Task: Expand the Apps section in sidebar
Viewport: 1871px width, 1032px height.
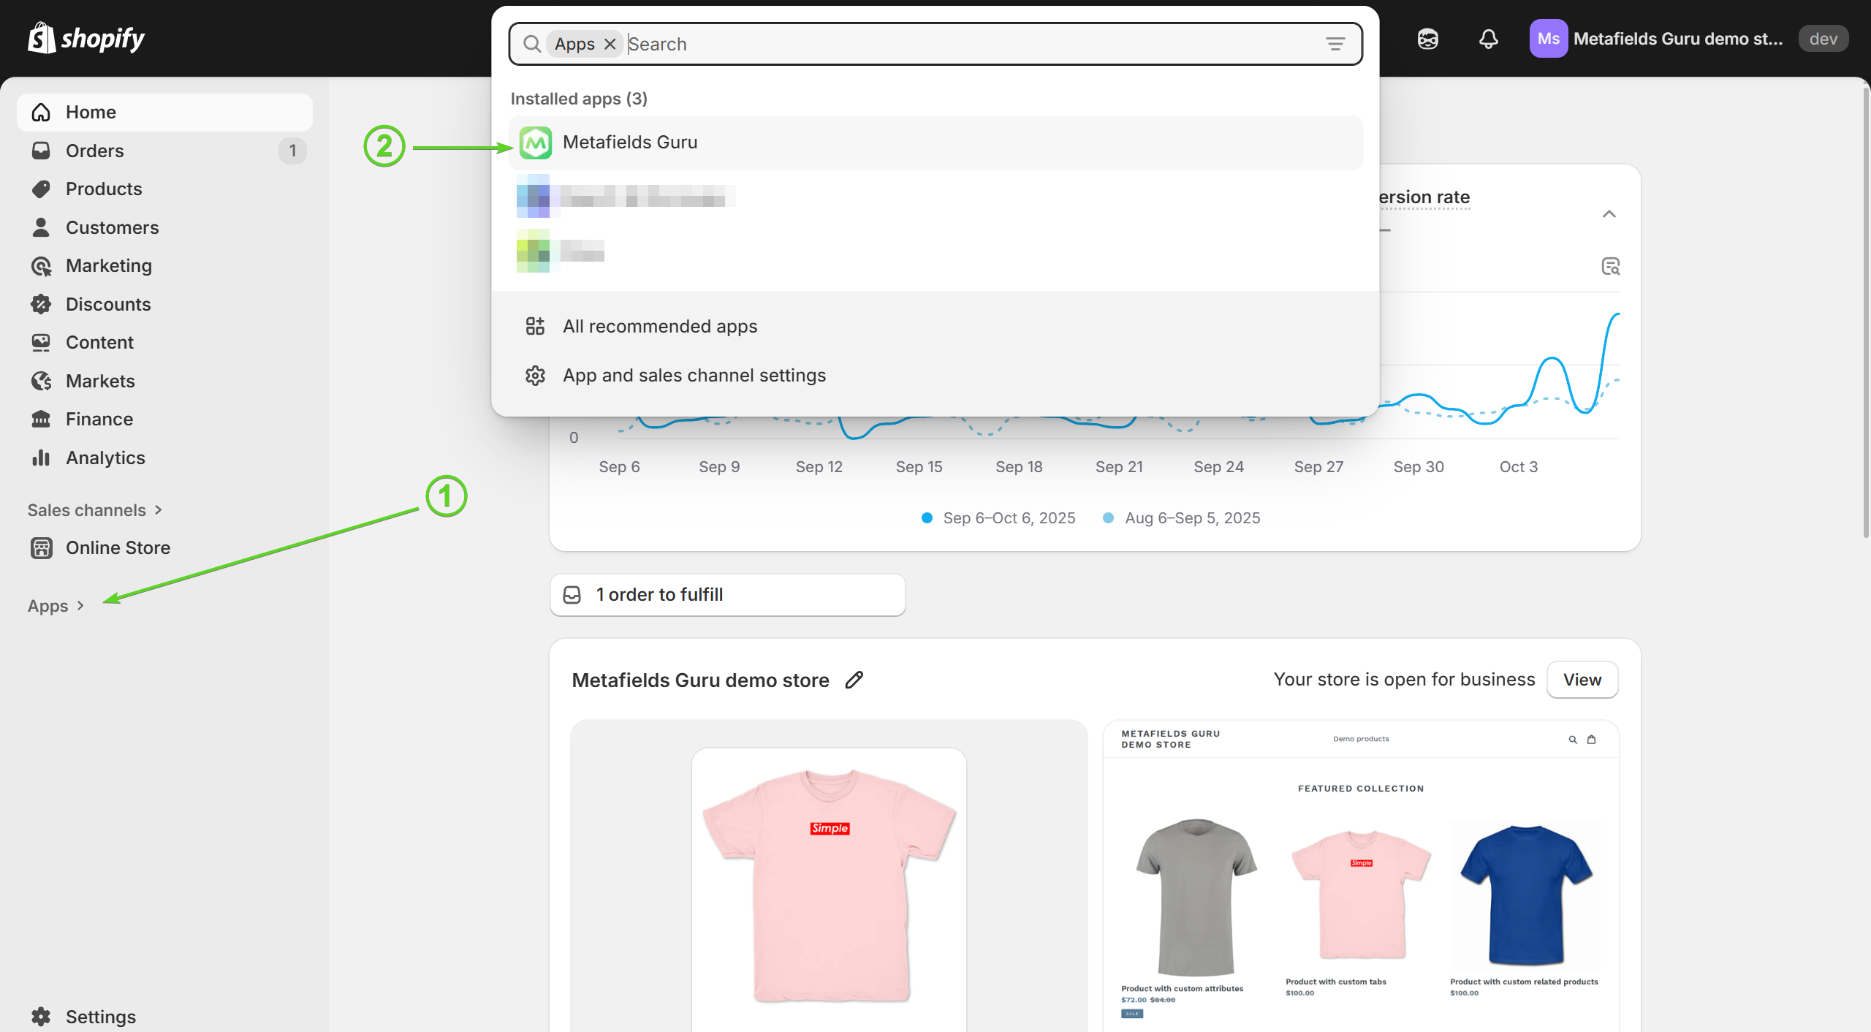Action: click(x=56, y=606)
